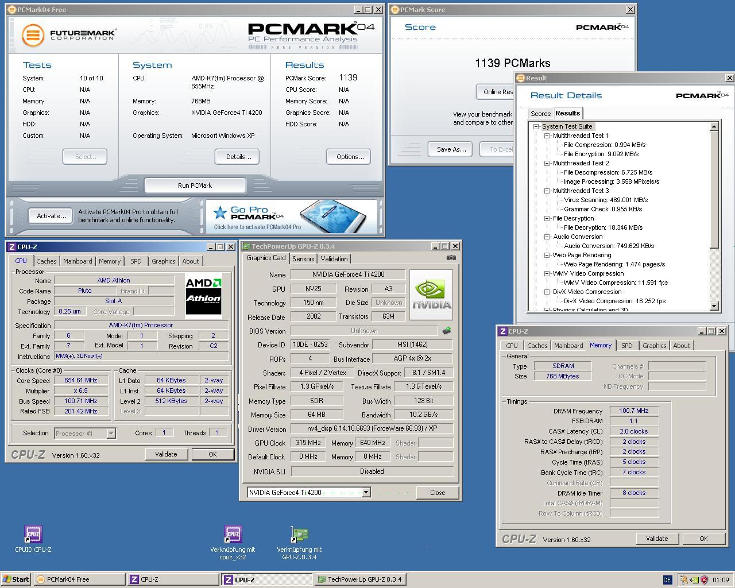Click Validate in left CPU-Z window
This screenshot has height=588, width=735.
tap(166, 454)
